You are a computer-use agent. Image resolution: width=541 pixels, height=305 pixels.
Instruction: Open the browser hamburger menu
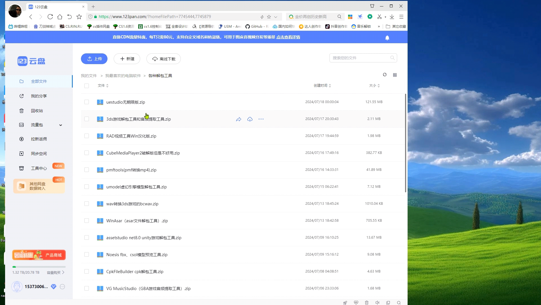pyautogui.click(x=401, y=17)
